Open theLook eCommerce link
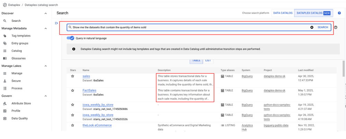Viewport: 346px width, 139px height. [97, 125]
